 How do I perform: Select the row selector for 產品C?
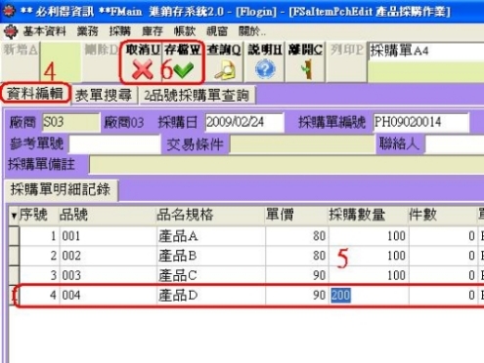point(14,276)
